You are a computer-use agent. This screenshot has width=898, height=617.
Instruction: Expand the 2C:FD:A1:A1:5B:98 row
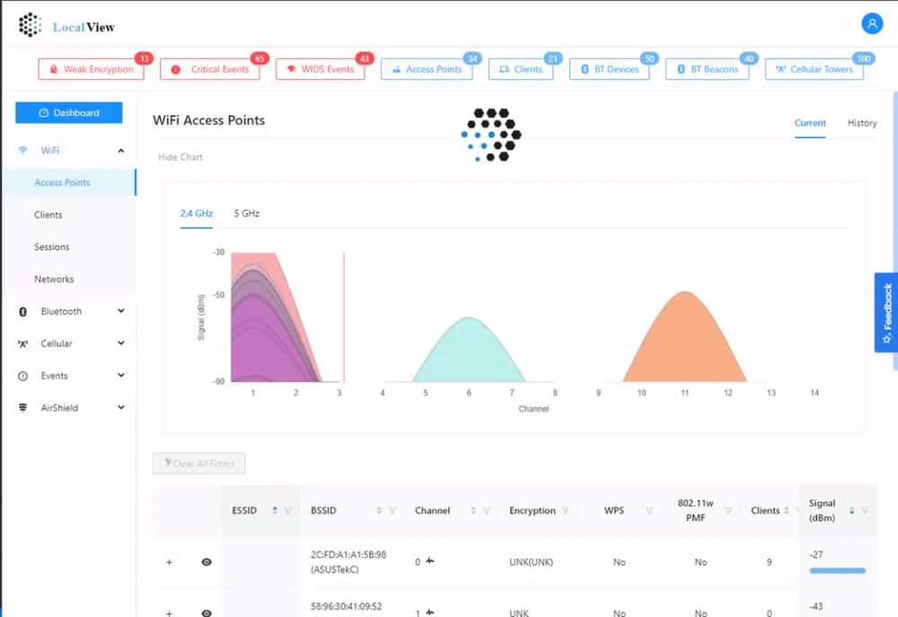click(169, 562)
